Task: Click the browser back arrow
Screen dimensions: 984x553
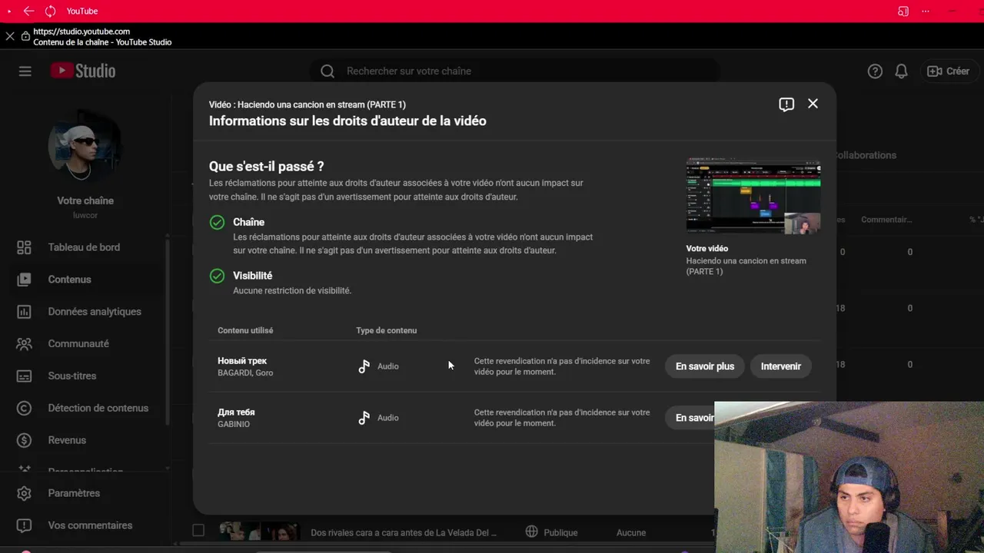Action: pos(28,11)
